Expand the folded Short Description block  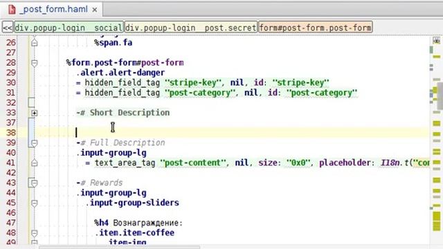pos(34,113)
